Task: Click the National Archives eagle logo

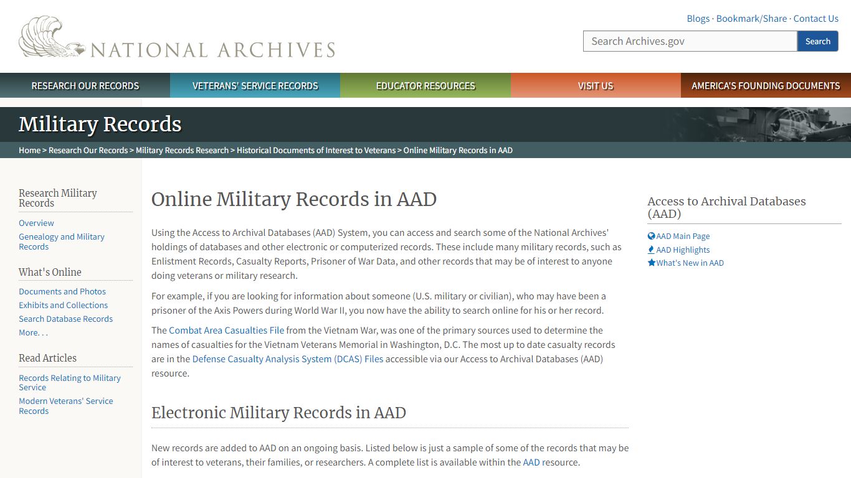Action: [52, 37]
